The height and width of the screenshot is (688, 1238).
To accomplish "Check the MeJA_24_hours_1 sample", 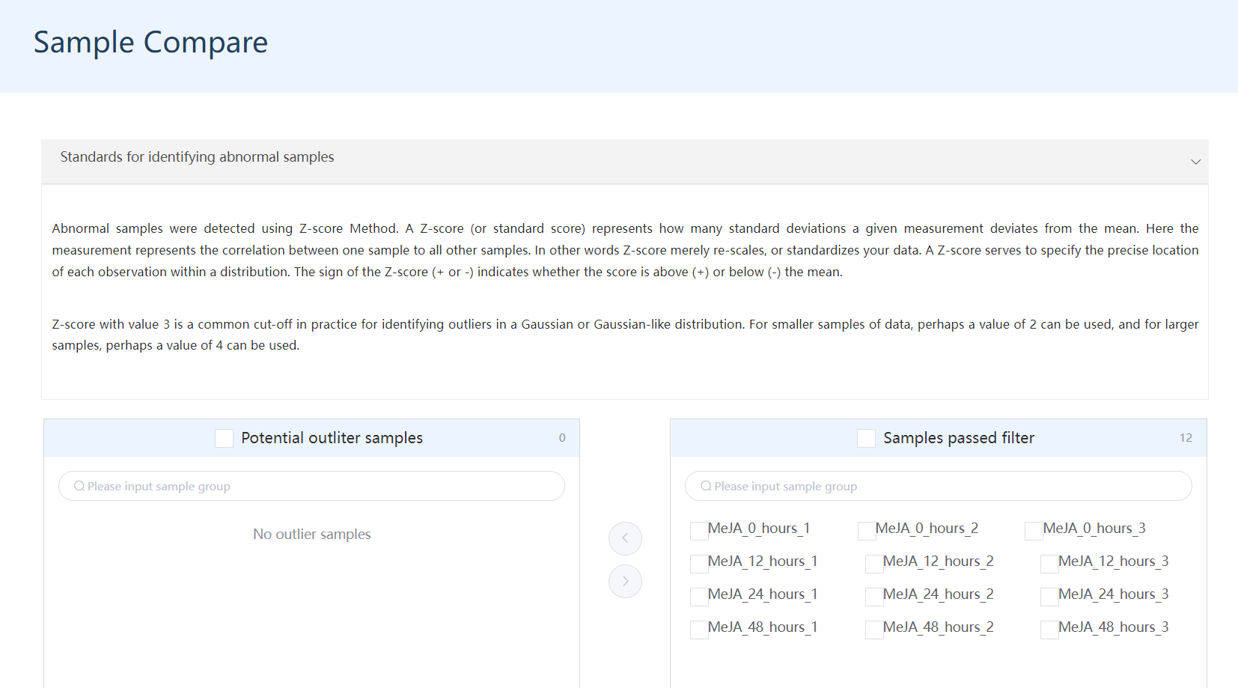I will [x=699, y=597].
